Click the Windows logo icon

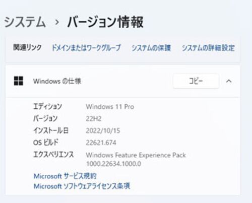click(x=19, y=81)
